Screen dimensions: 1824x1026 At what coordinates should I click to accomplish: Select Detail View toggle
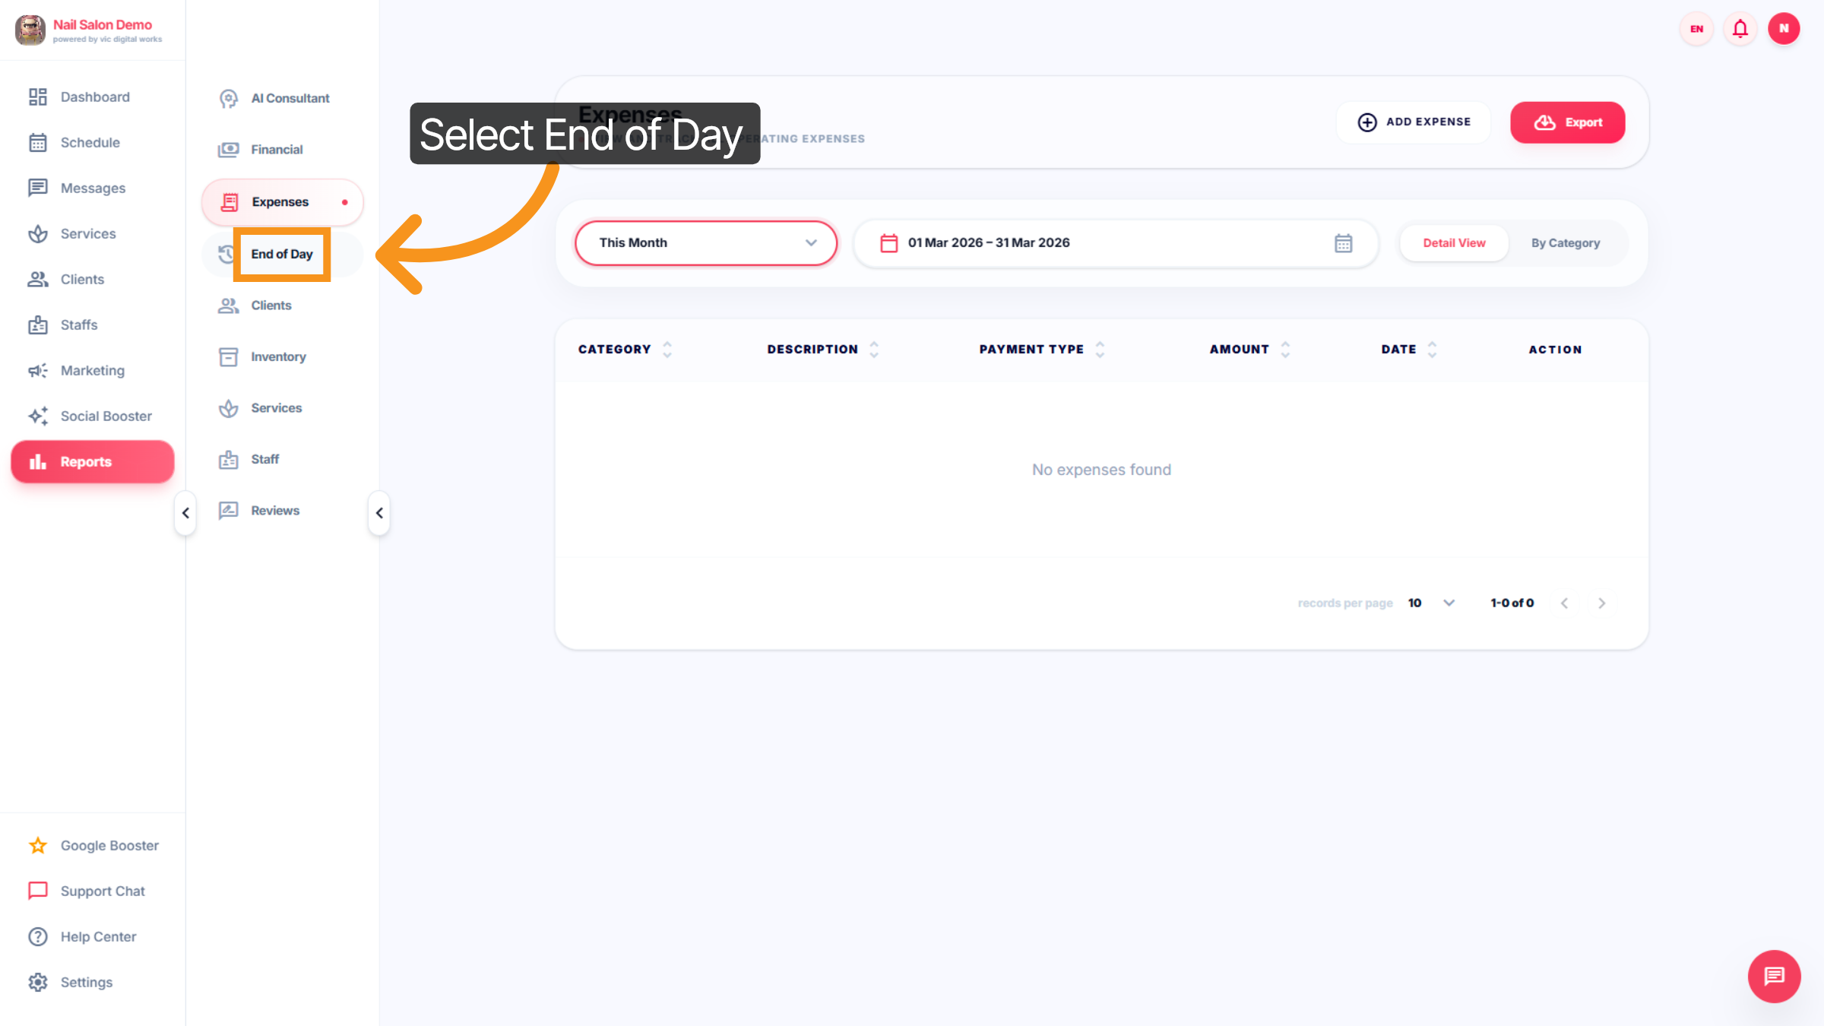tap(1453, 243)
